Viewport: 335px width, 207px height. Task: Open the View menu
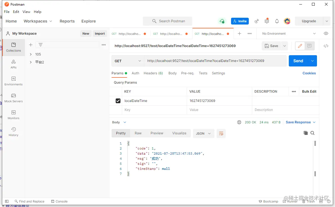tap(26, 12)
